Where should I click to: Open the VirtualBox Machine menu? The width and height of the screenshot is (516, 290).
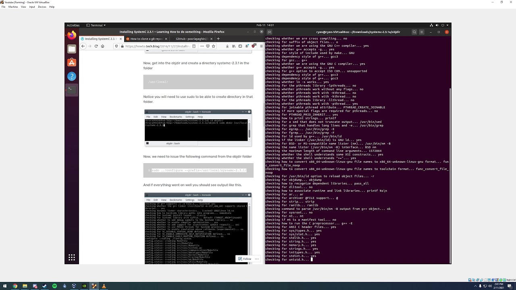coord(13,7)
